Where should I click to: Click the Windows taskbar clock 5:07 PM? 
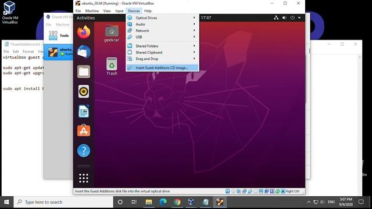[346, 202]
